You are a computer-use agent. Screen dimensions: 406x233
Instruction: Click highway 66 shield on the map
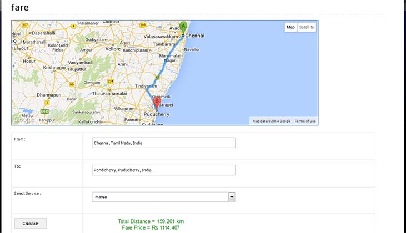[x=72, y=84]
